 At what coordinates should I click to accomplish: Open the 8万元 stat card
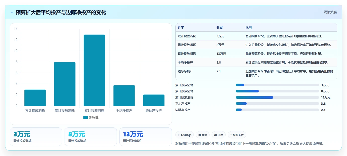coord(91,137)
